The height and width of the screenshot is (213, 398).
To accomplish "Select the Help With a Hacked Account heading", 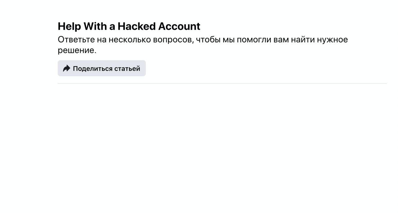I will [129, 26].
